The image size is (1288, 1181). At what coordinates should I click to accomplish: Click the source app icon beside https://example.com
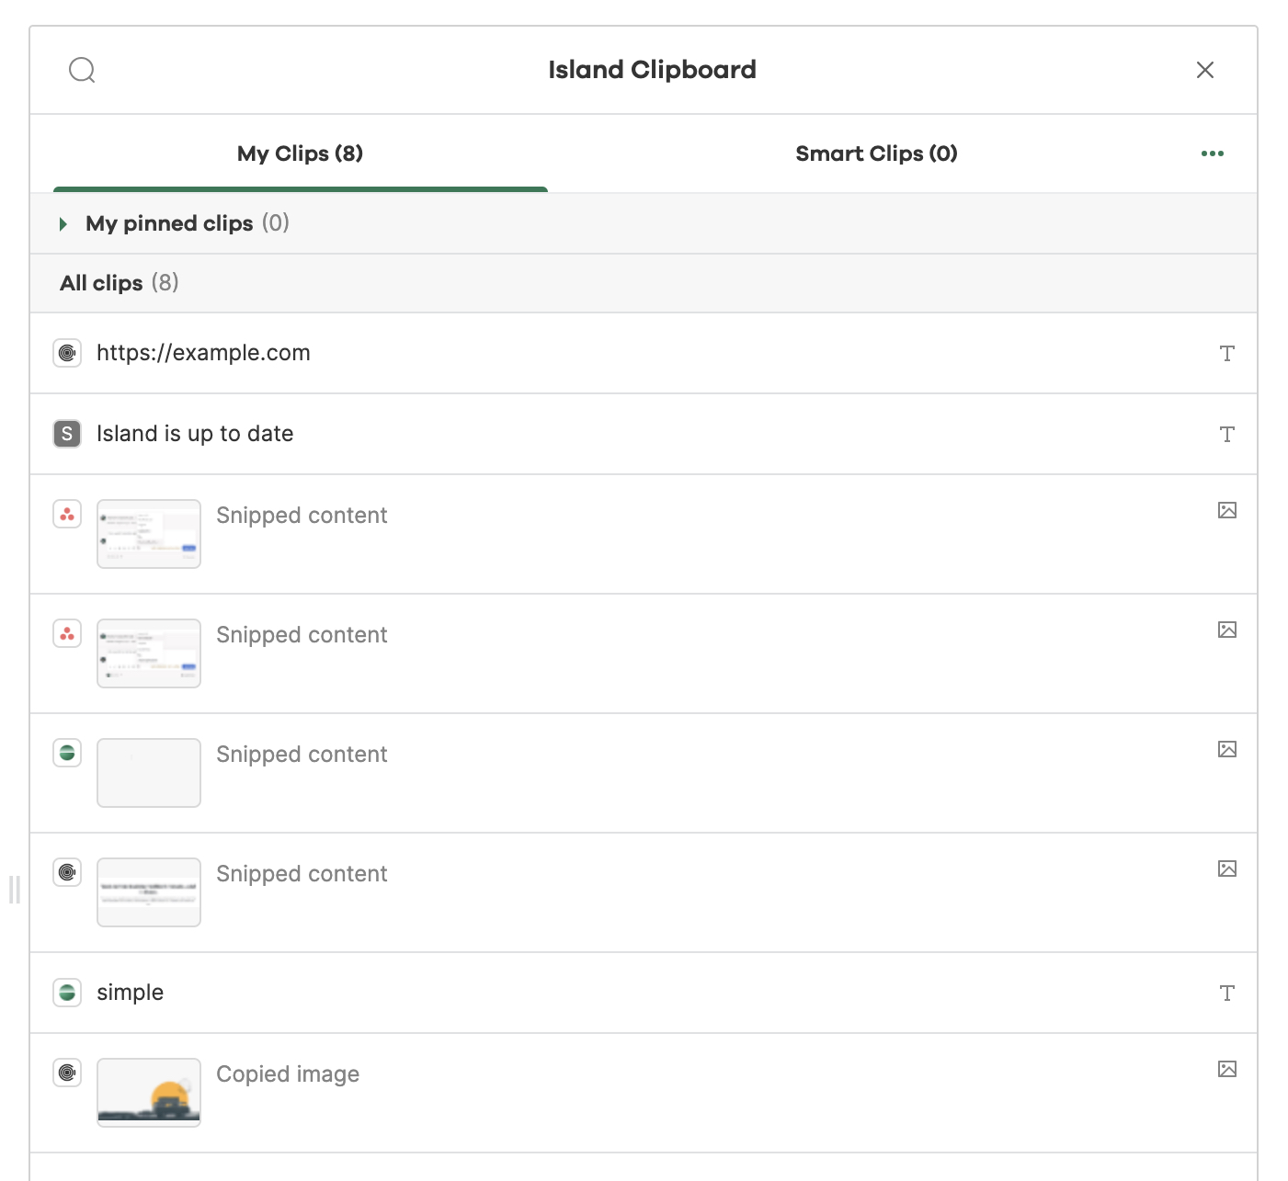[67, 353]
